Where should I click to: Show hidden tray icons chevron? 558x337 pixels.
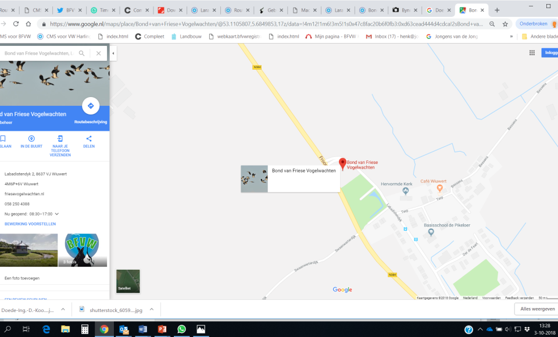click(x=480, y=329)
